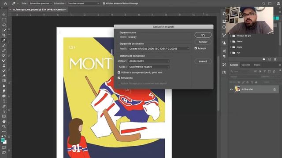Hide the Arrière-plan layer
The width and height of the screenshot is (282, 158).
pos(231,90)
